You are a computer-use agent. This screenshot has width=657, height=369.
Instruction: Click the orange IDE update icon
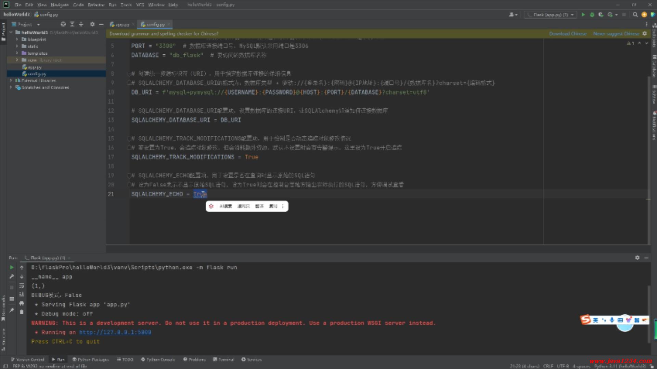coord(644,15)
